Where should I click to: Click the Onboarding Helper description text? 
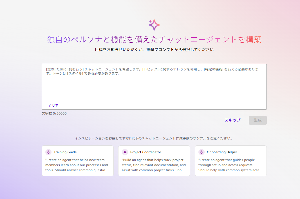230,165
